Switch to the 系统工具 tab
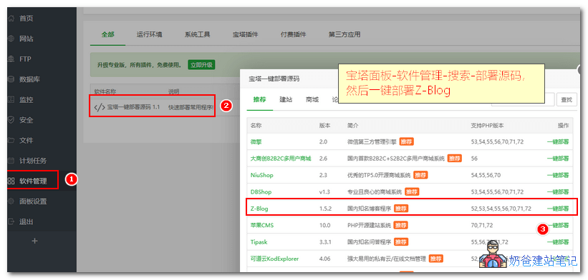588x280 pixels. tap(197, 34)
